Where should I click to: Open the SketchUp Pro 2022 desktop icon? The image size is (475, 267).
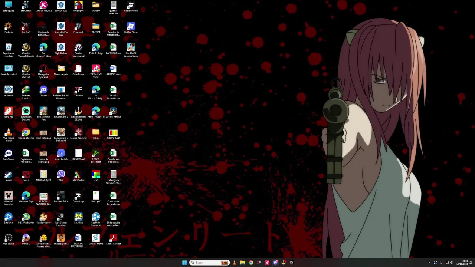click(61, 29)
